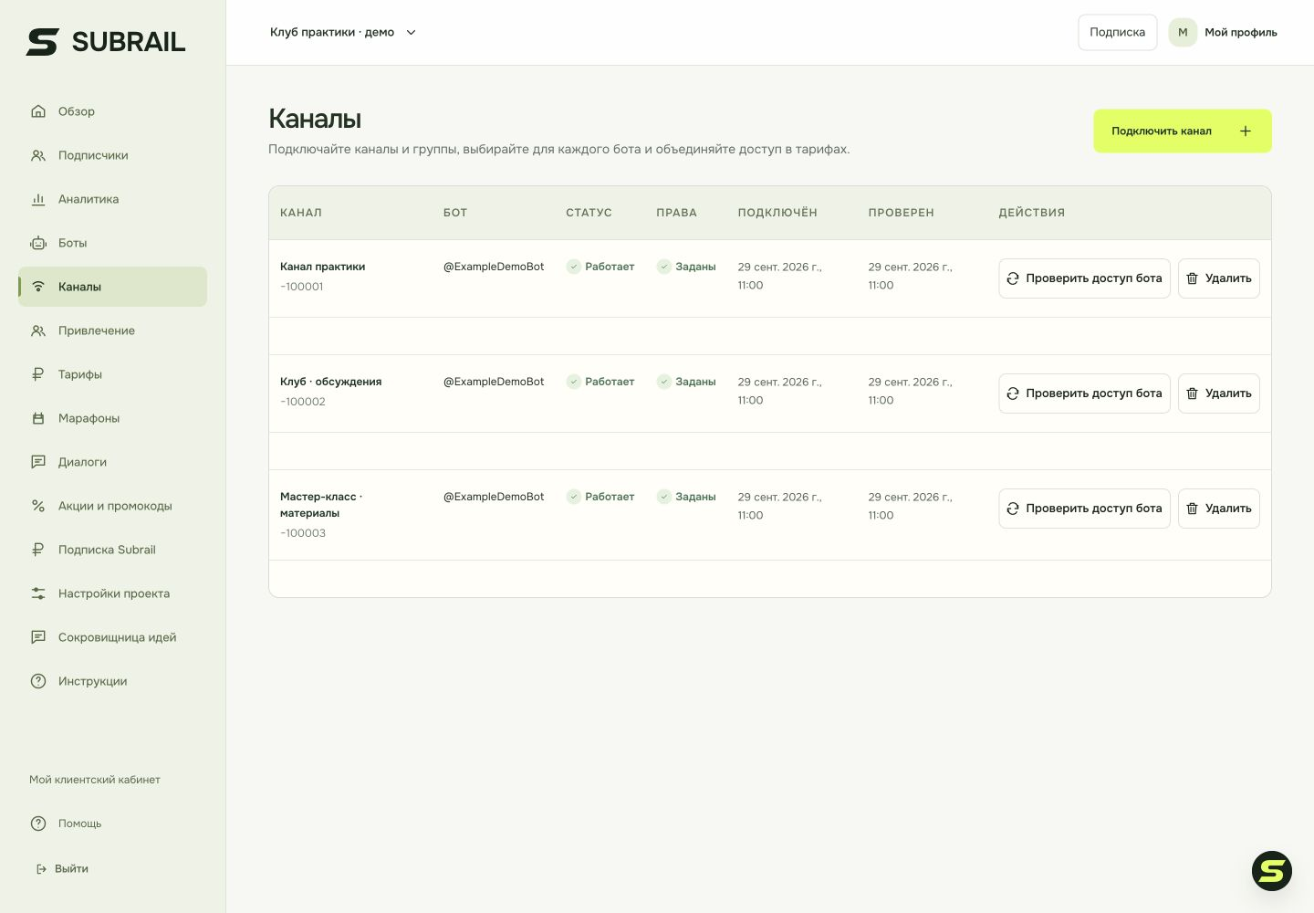Open Мой клиентский кабинет link
The width and height of the screenshot is (1314, 913).
pos(95,780)
